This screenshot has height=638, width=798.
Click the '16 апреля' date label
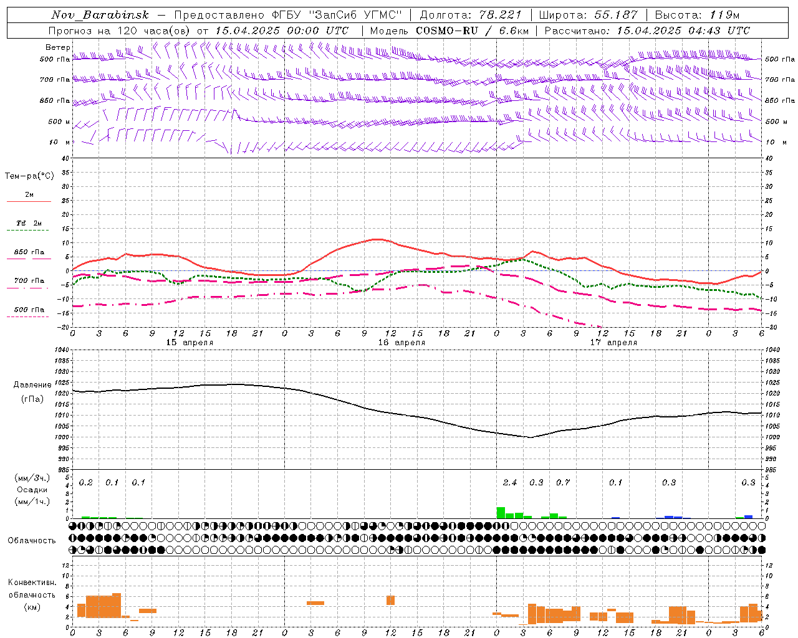click(401, 343)
